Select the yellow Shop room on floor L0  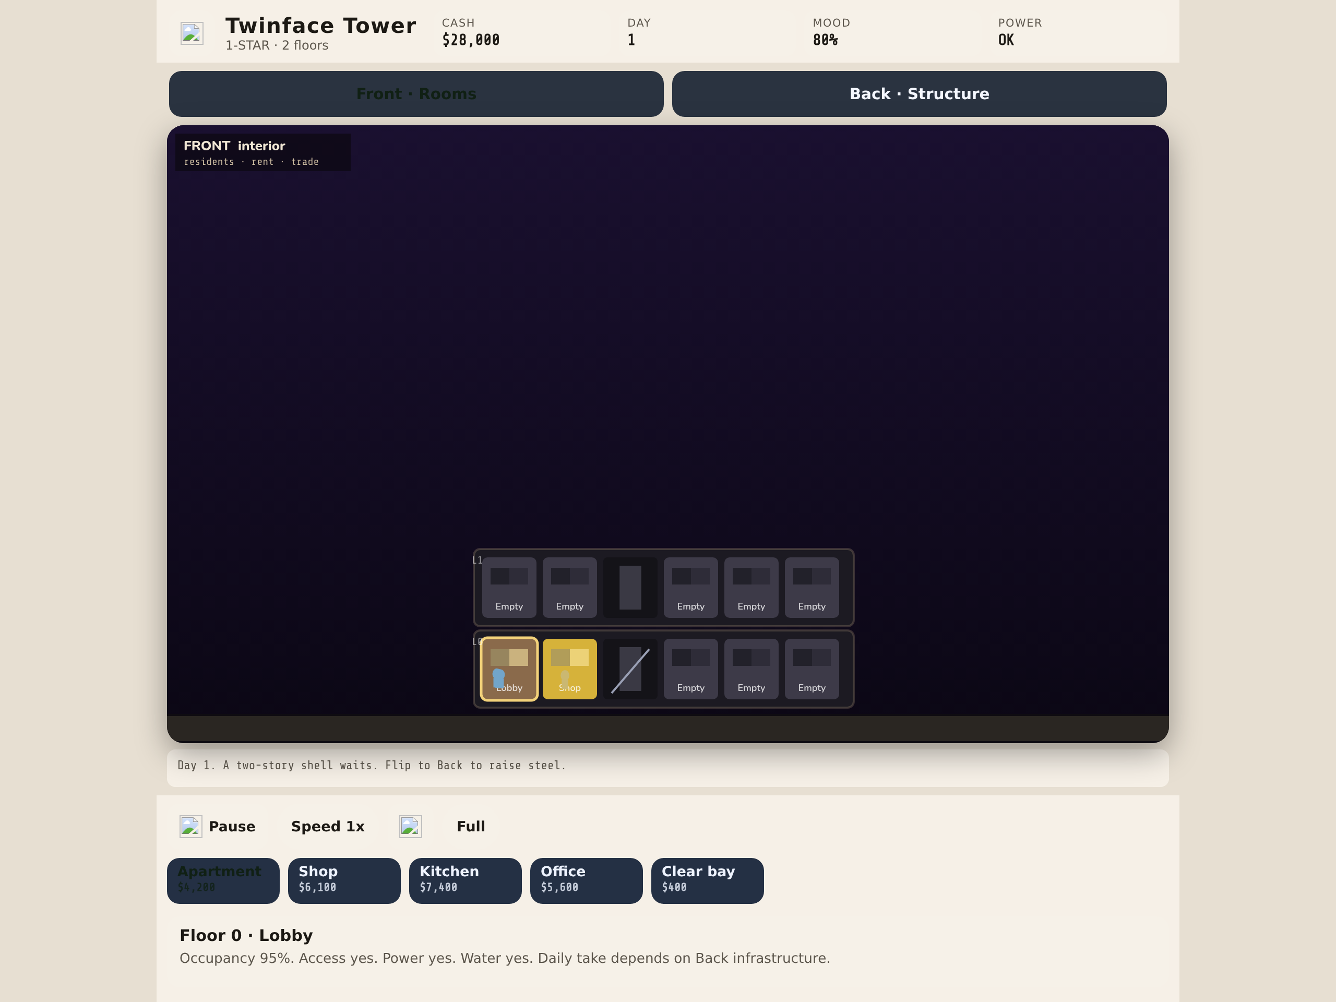(569, 669)
